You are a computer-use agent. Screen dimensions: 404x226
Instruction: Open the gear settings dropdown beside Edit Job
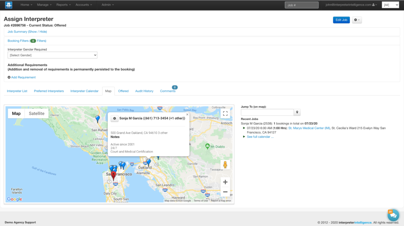pos(357,20)
